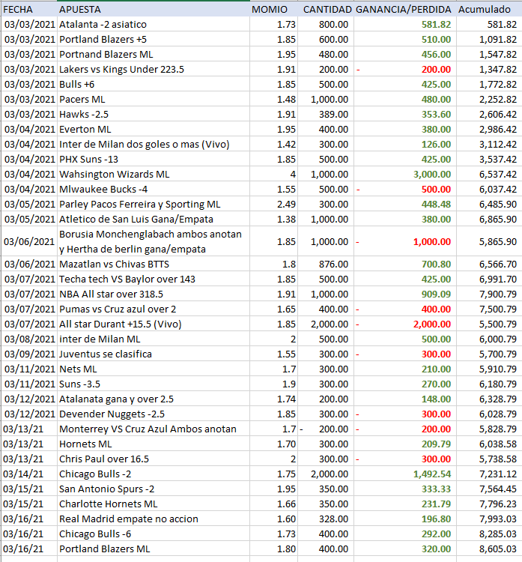Select the 1.66 momio cell
This screenshot has height=562, width=522.
(x=273, y=504)
